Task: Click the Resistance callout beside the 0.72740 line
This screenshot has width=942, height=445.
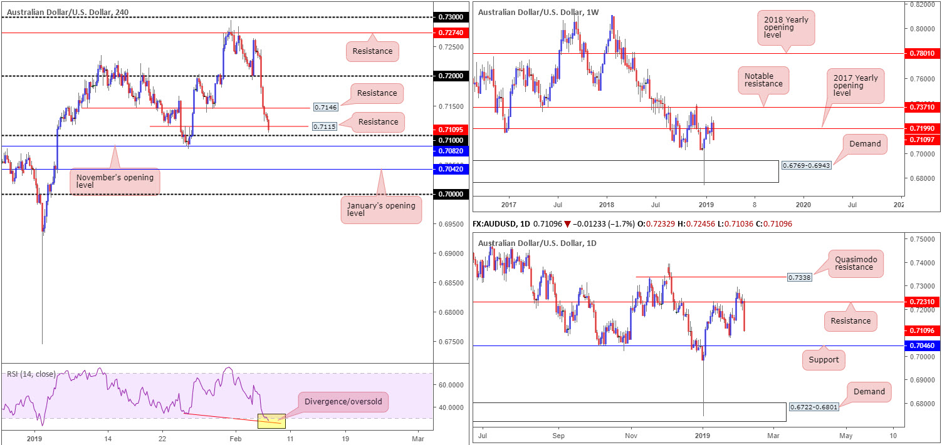Action: (x=372, y=51)
